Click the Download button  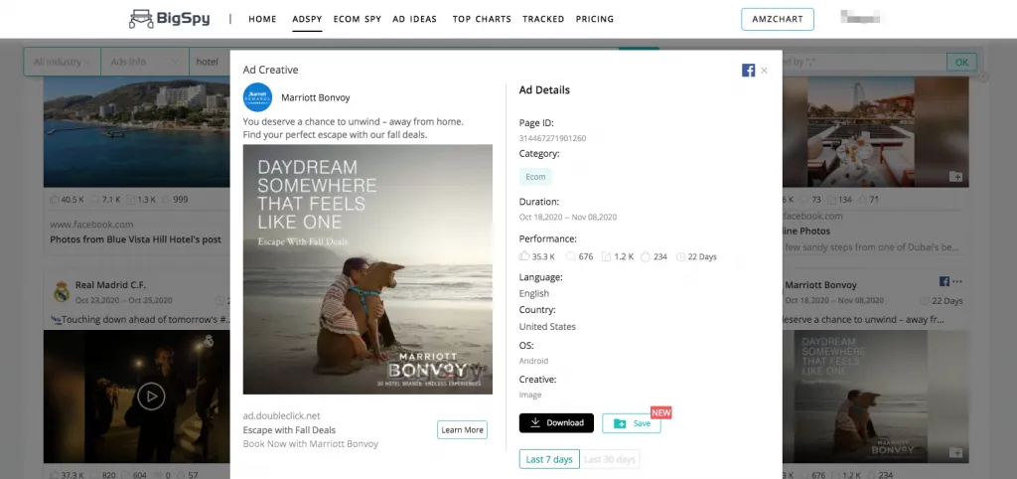556,422
